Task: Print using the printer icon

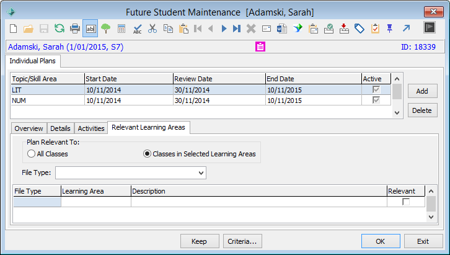Action: [75, 29]
